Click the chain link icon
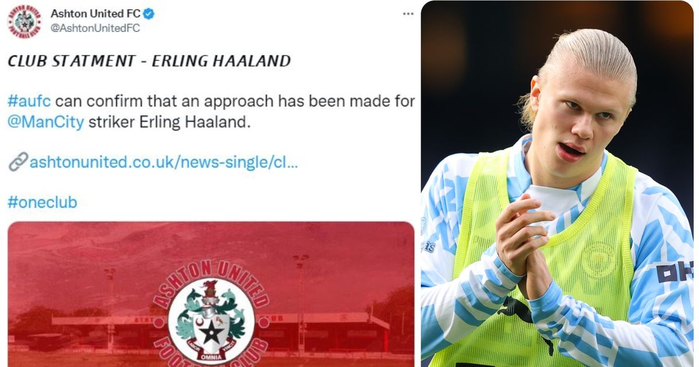 17,162
